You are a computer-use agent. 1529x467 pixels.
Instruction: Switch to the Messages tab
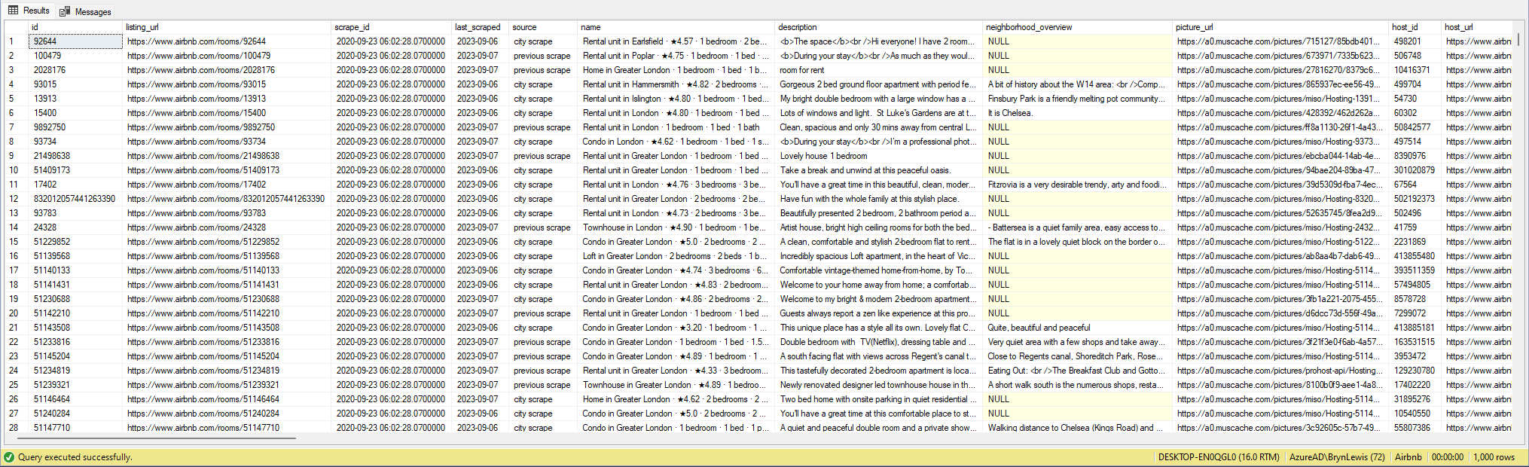pyautogui.click(x=93, y=11)
